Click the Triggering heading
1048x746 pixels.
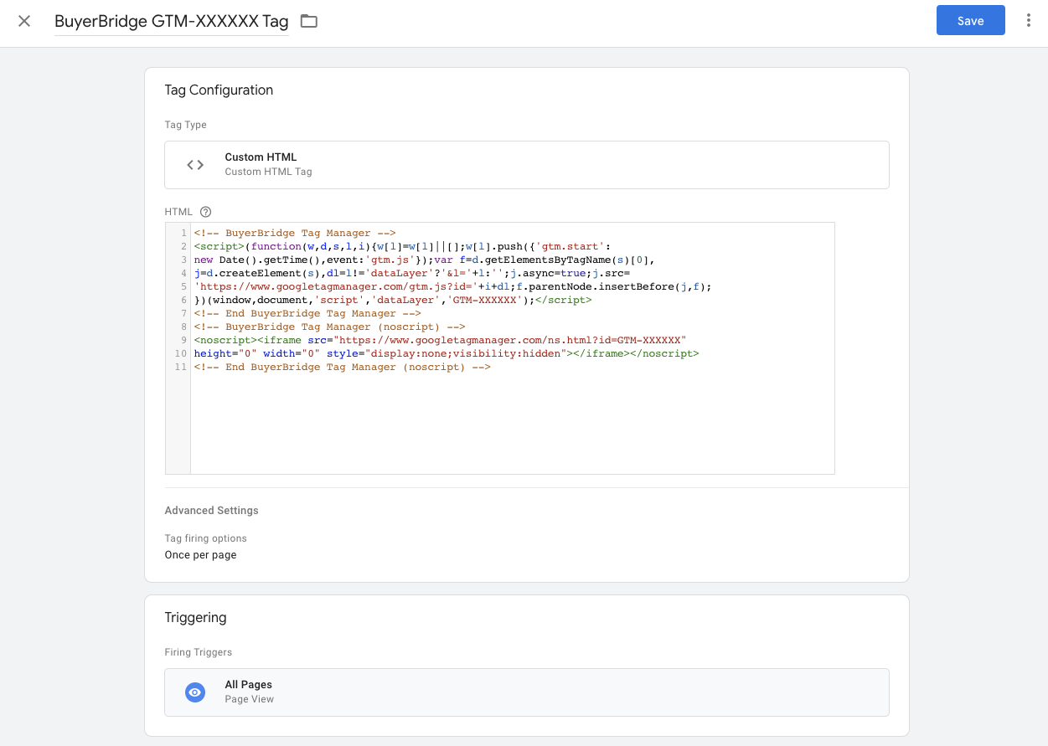195,618
